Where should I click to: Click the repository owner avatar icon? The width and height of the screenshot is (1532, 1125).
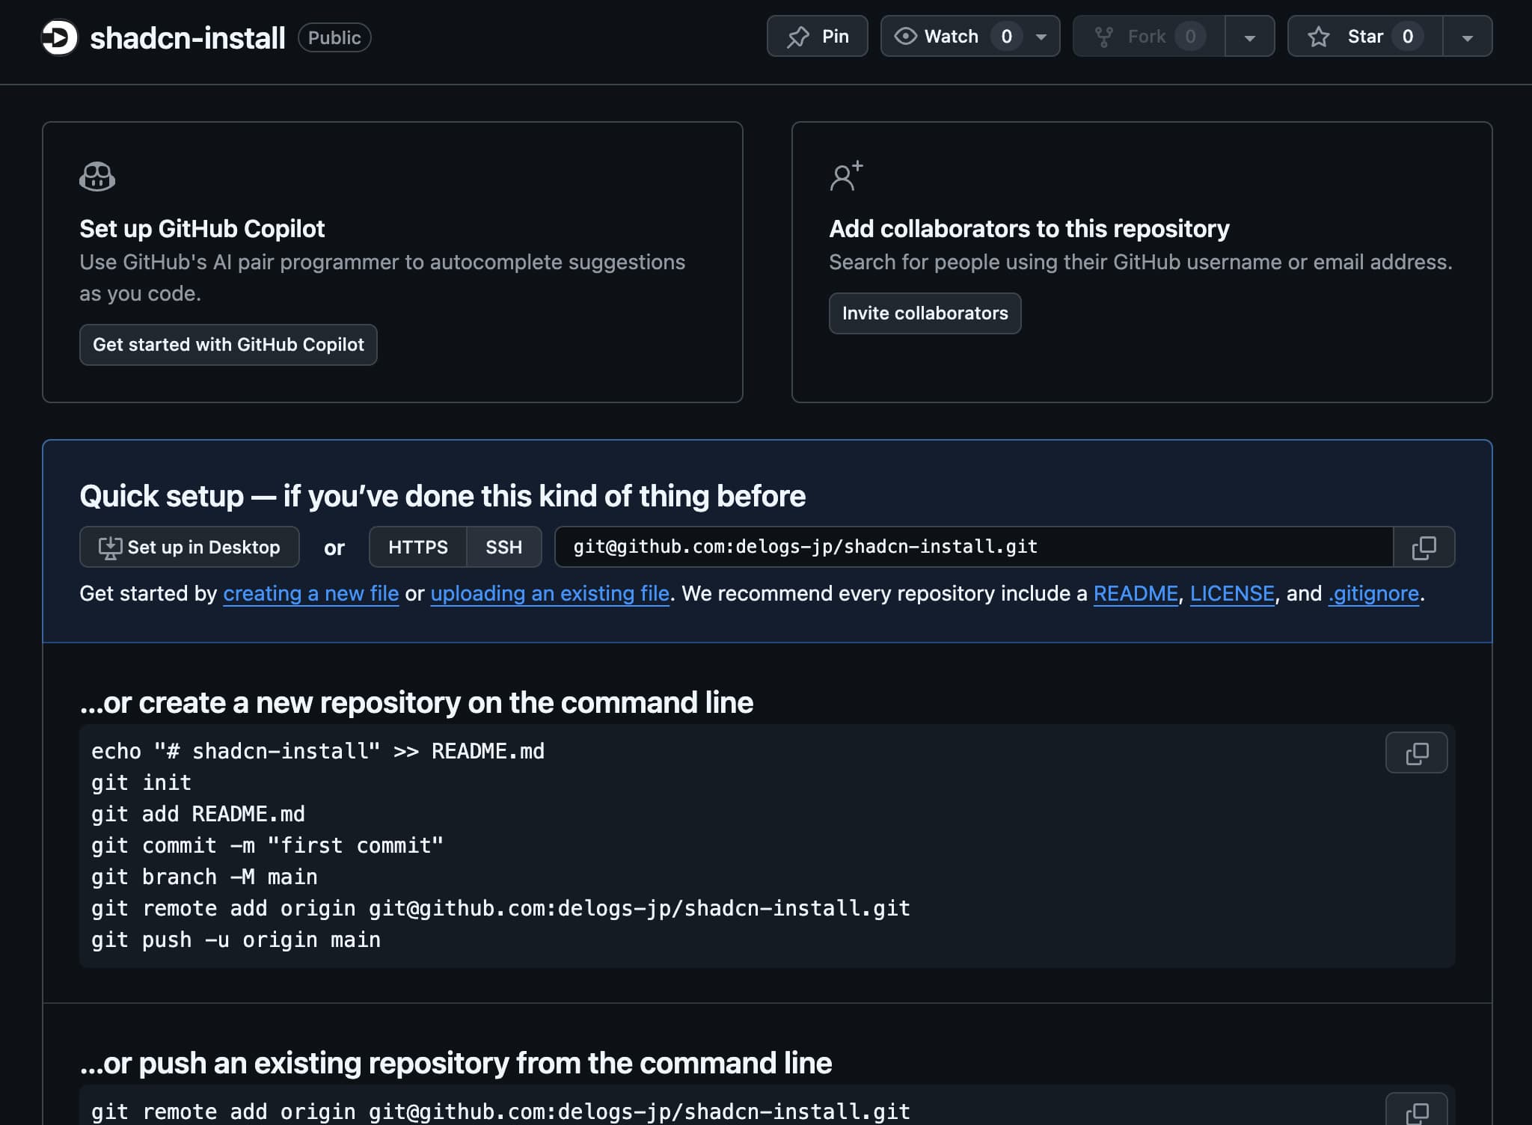(x=59, y=37)
